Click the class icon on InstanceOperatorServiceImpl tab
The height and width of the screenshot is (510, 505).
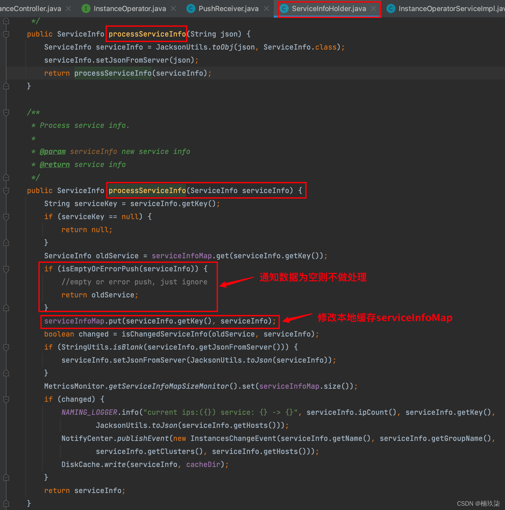[x=391, y=8]
